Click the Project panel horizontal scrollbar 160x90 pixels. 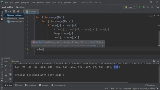[7, 58]
